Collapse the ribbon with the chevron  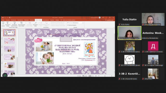[x=114, y=27]
